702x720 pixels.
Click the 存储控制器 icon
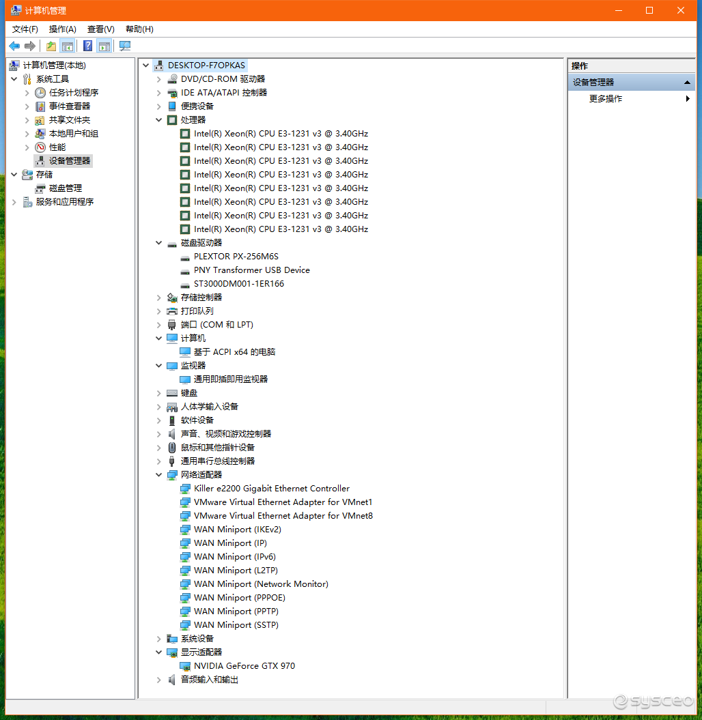172,298
